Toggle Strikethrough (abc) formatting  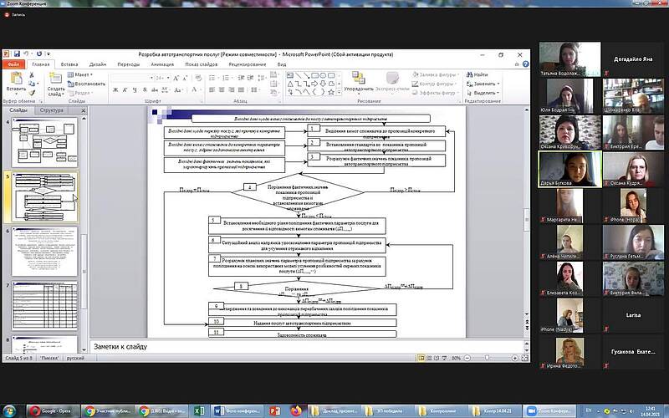click(x=155, y=90)
